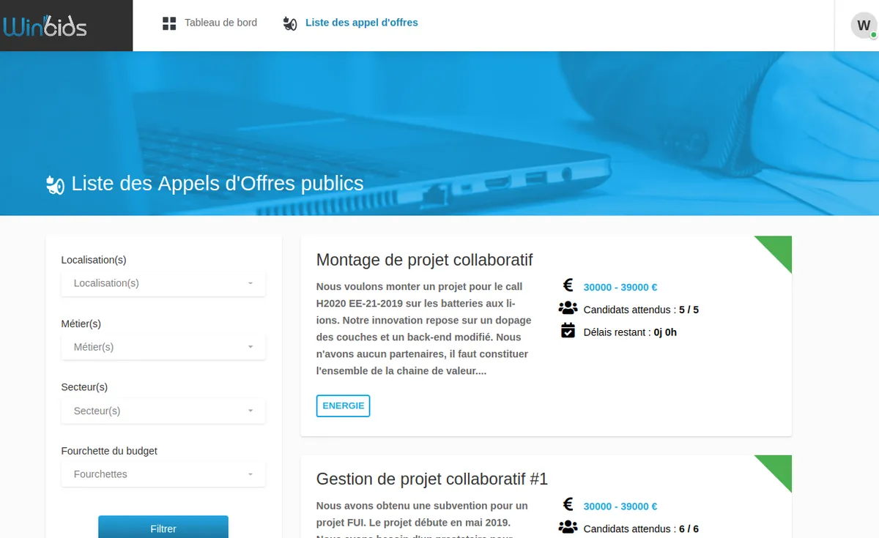The height and width of the screenshot is (538, 879).
Task: Click green corner ribbon on Gestion card
Action: click(779, 468)
